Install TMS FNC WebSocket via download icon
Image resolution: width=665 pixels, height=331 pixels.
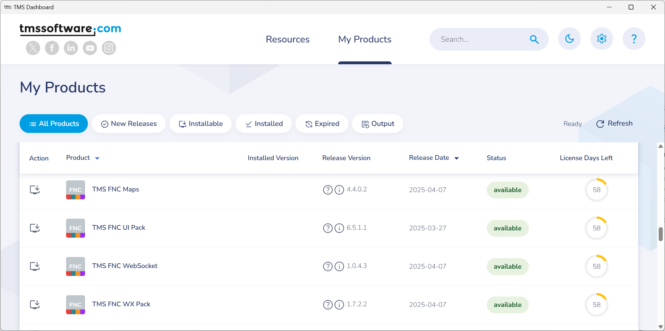coord(35,266)
